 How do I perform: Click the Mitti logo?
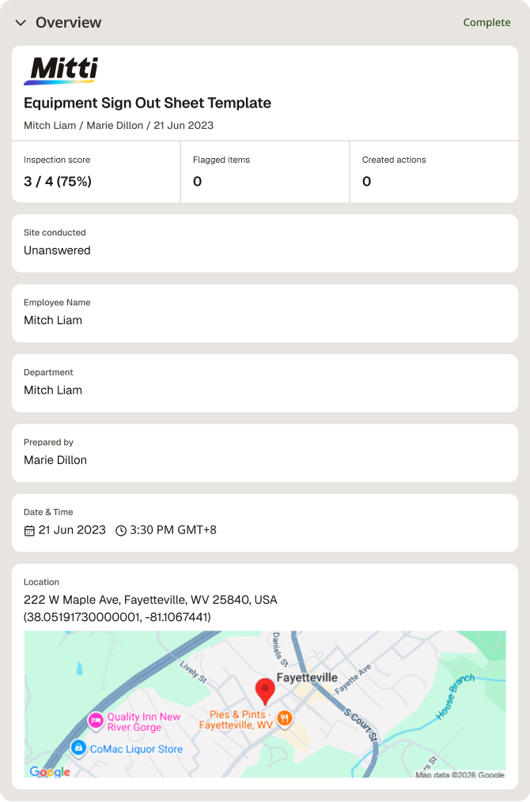[x=61, y=70]
